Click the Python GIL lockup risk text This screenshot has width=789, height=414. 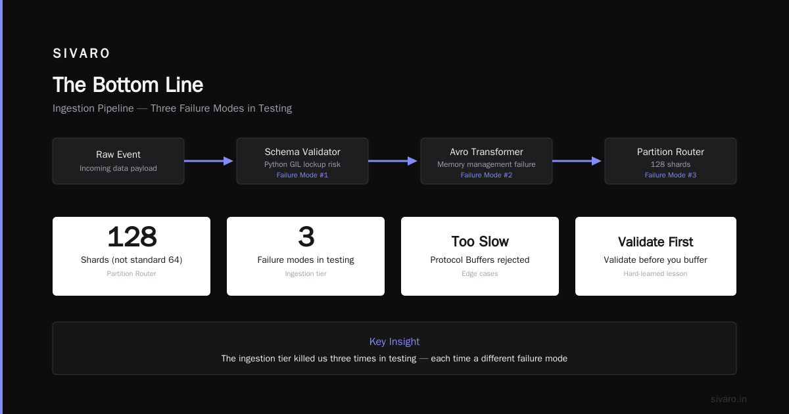tap(302, 164)
